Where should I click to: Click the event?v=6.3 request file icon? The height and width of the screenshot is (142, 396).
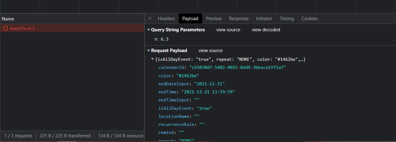click(5, 29)
